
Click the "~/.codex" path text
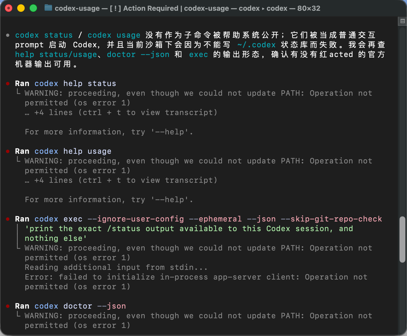tap(256, 45)
